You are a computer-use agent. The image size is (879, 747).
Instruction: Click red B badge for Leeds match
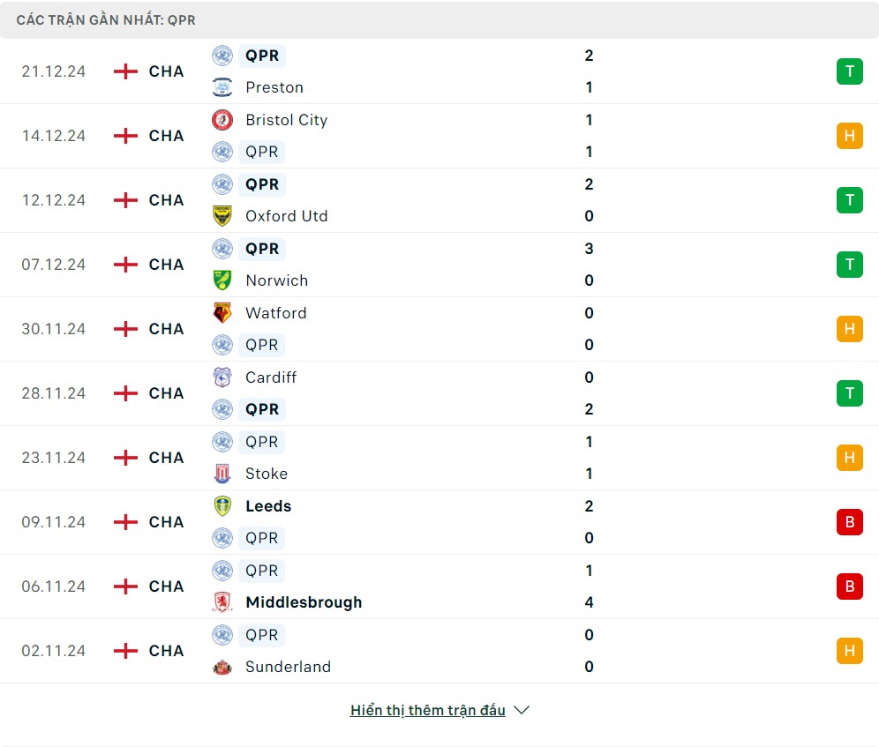click(x=849, y=522)
